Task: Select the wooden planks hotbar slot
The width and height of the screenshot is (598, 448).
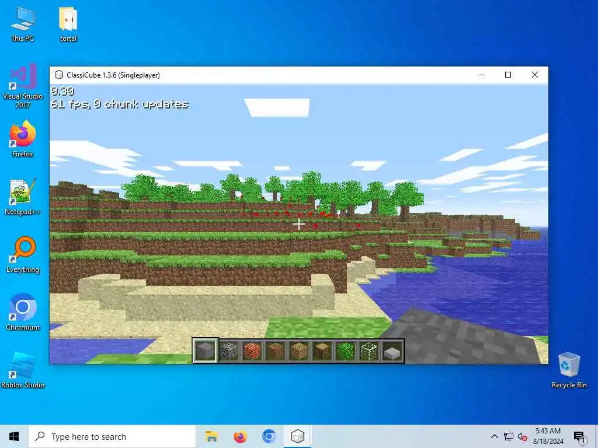Action: [298, 351]
